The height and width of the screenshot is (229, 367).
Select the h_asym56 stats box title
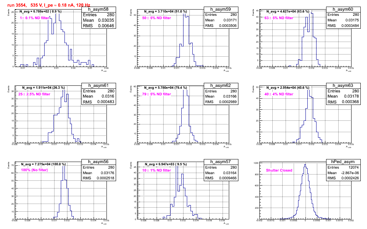(x=98, y=162)
